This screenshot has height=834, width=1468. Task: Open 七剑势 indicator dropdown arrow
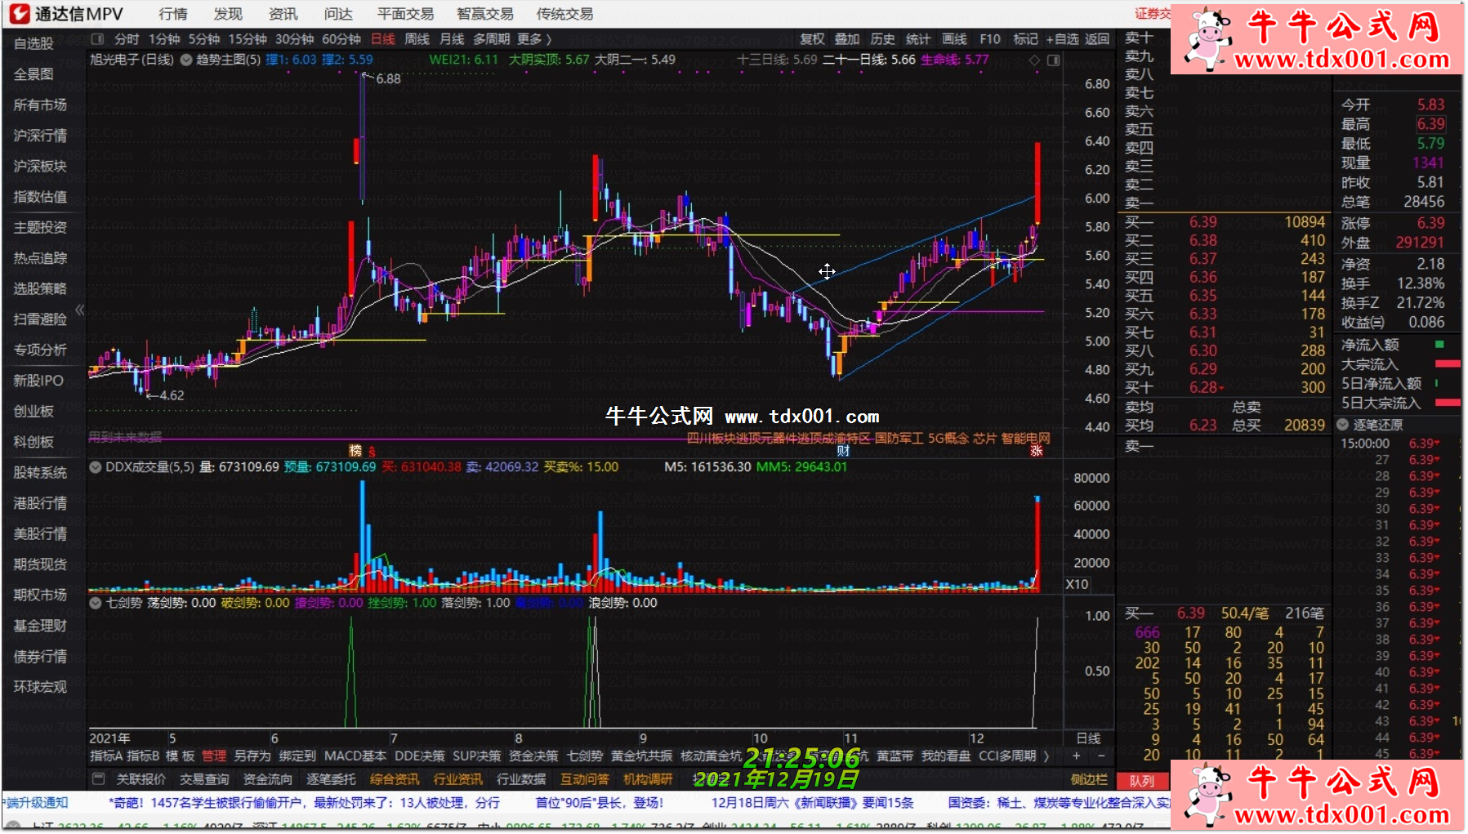pyautogui.click(x=96, y=603)
